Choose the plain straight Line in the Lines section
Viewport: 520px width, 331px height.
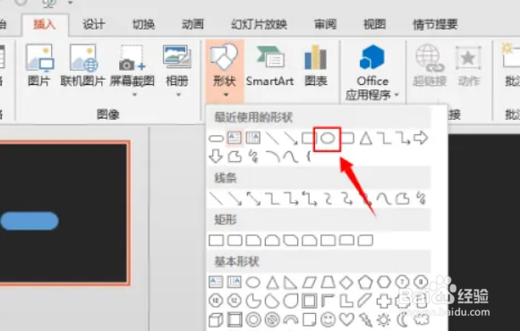pyautogui.click(x=217, y=199)
